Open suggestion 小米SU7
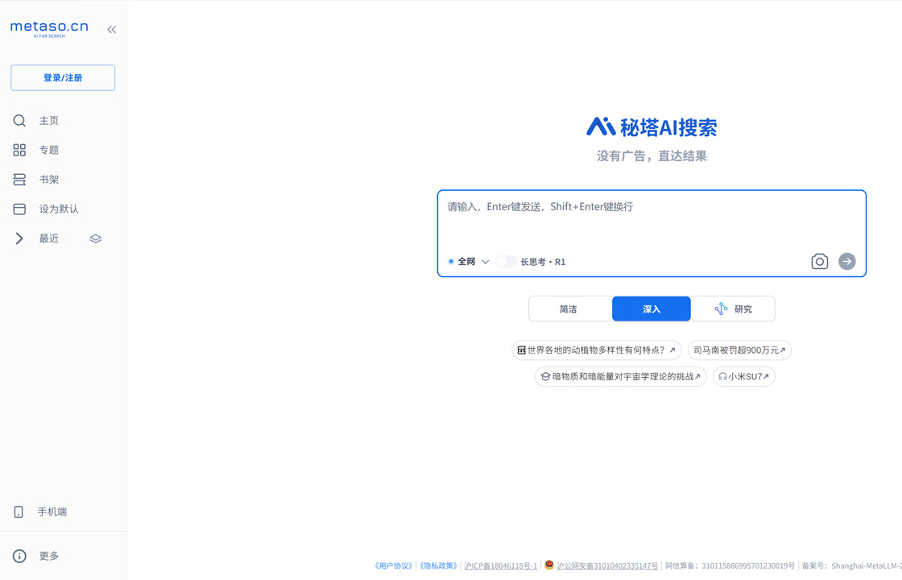Screen dimensions: 902x580 tap(744, 376)
